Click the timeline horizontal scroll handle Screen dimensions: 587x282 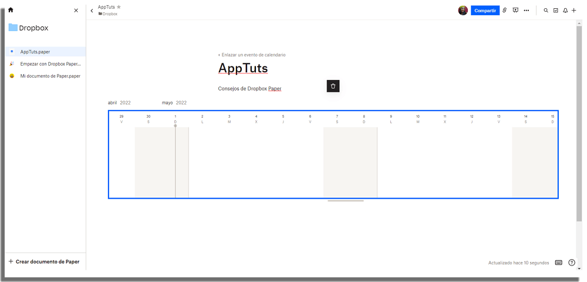pyautogui.click(x=346, y=201)
